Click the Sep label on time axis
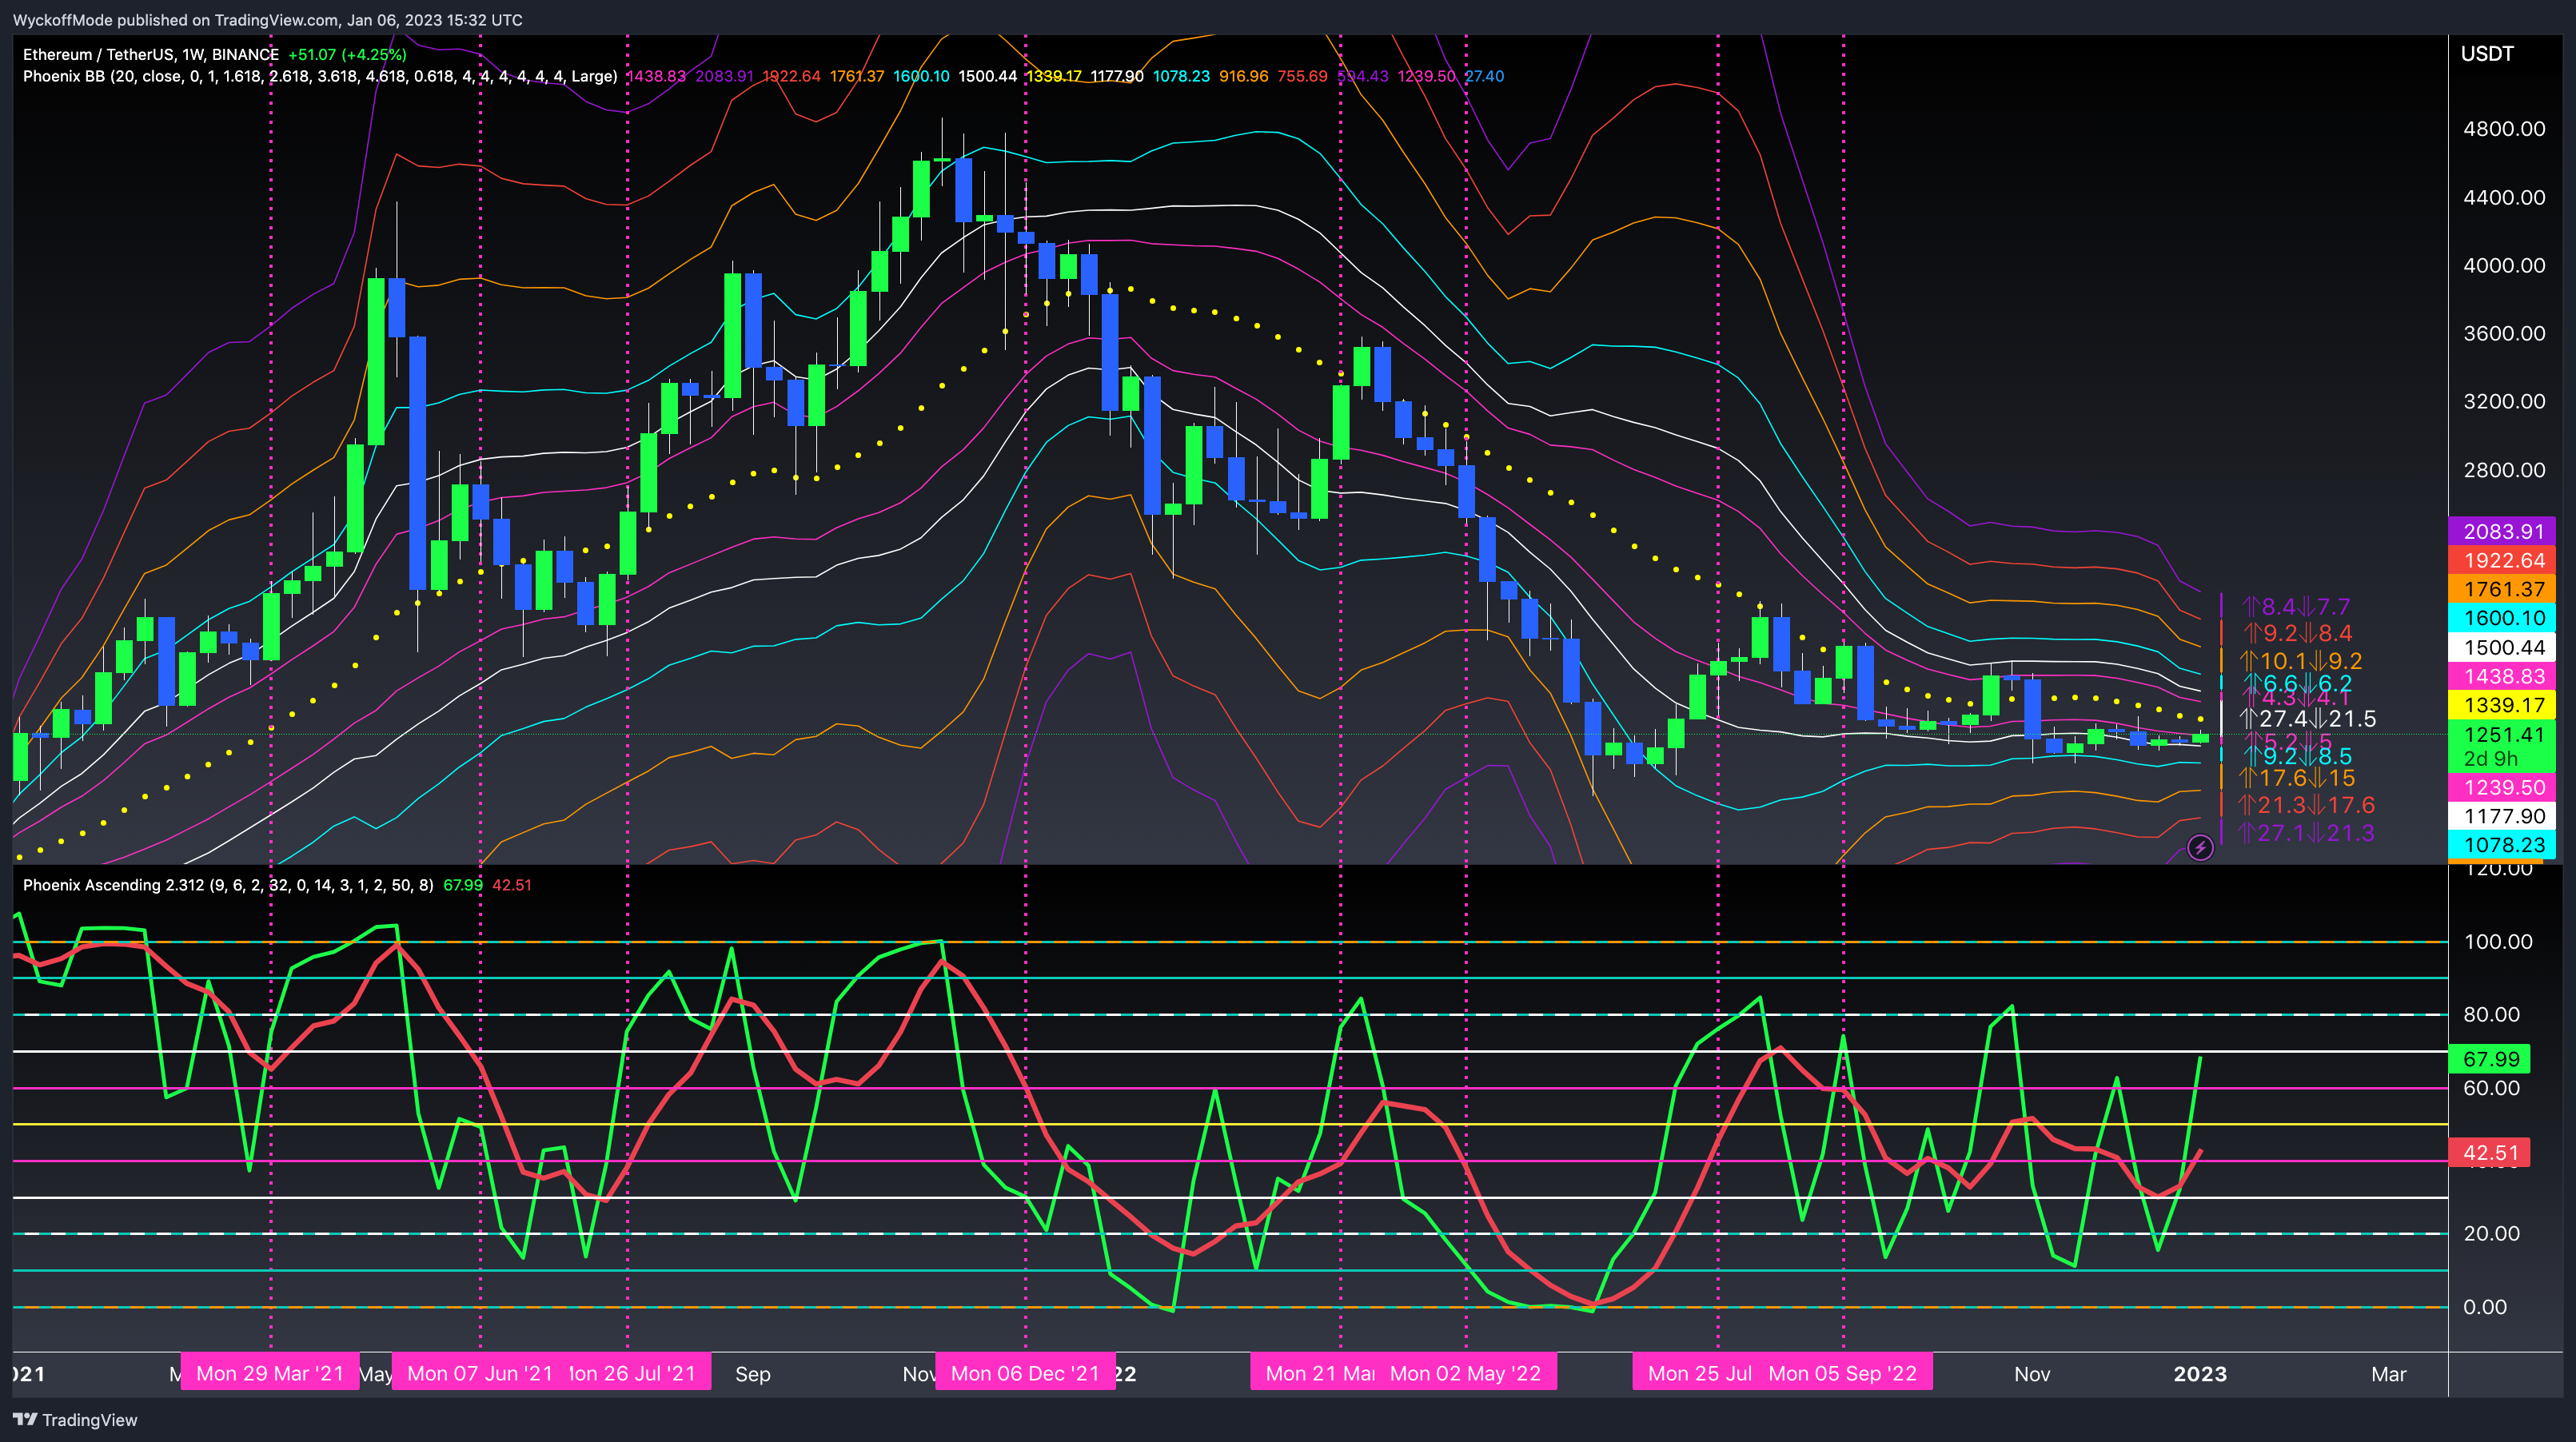The image size is (2576, 1442). (x=753, y=1374)
